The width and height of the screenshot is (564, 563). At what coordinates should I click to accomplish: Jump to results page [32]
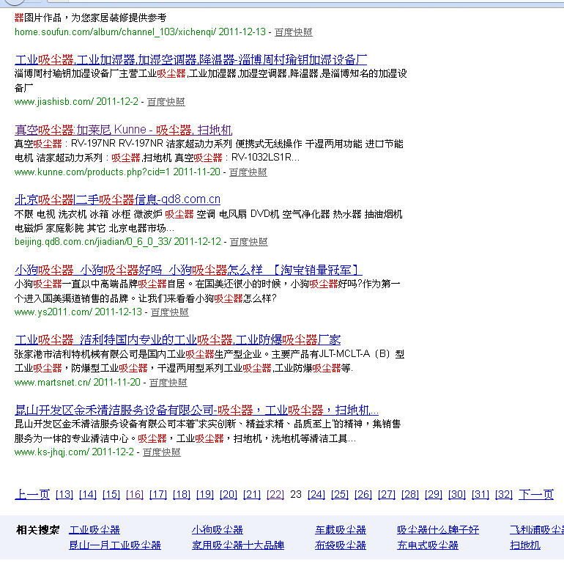click(x=504, y=495)
